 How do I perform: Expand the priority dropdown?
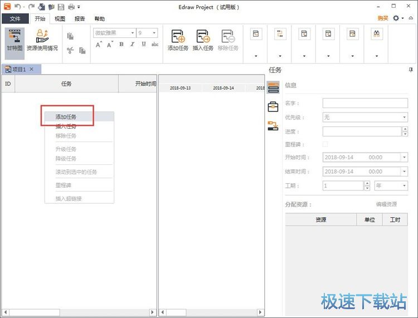405,118
